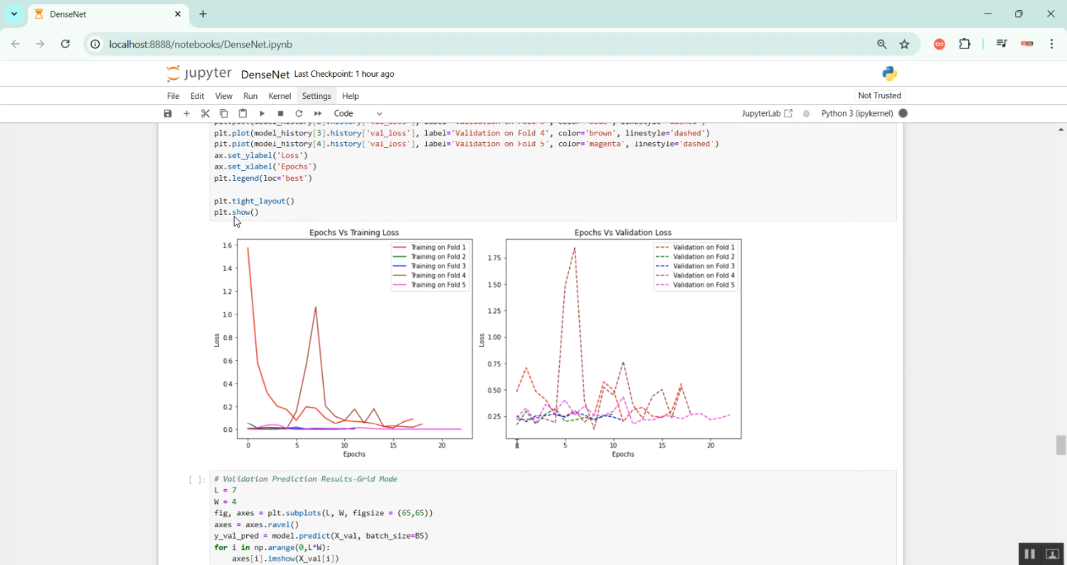The width and height of the screenshot is (1067, 565).
Task: Run the current cell with play icon
Action: [262, 114]
